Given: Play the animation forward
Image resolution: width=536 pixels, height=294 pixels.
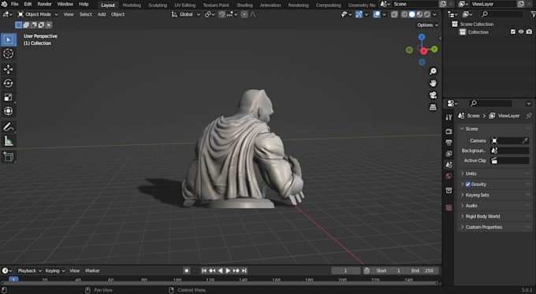Looking at the screenshot, I should pos(228,270).
